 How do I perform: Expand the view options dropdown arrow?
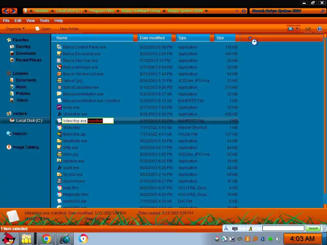point(297,28)
